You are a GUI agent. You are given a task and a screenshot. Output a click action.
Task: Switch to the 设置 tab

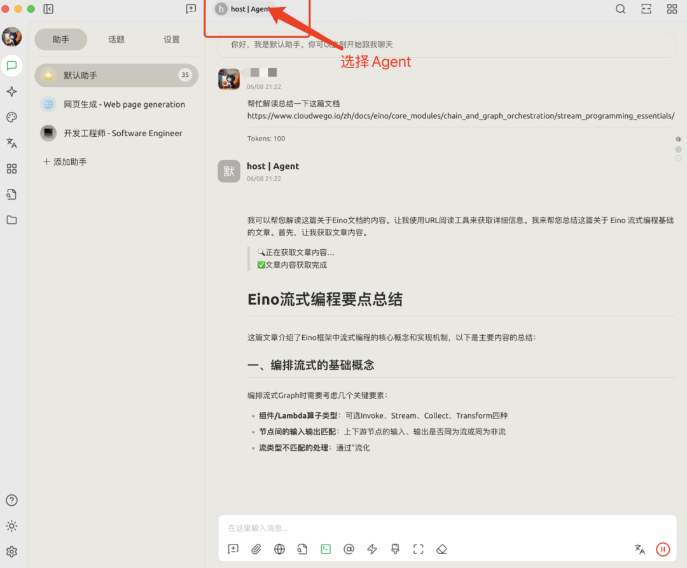(171, 39)
